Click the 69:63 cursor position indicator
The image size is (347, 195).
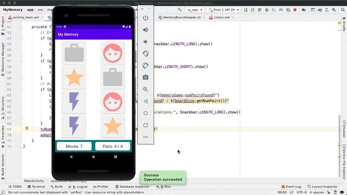click(282, 192)
